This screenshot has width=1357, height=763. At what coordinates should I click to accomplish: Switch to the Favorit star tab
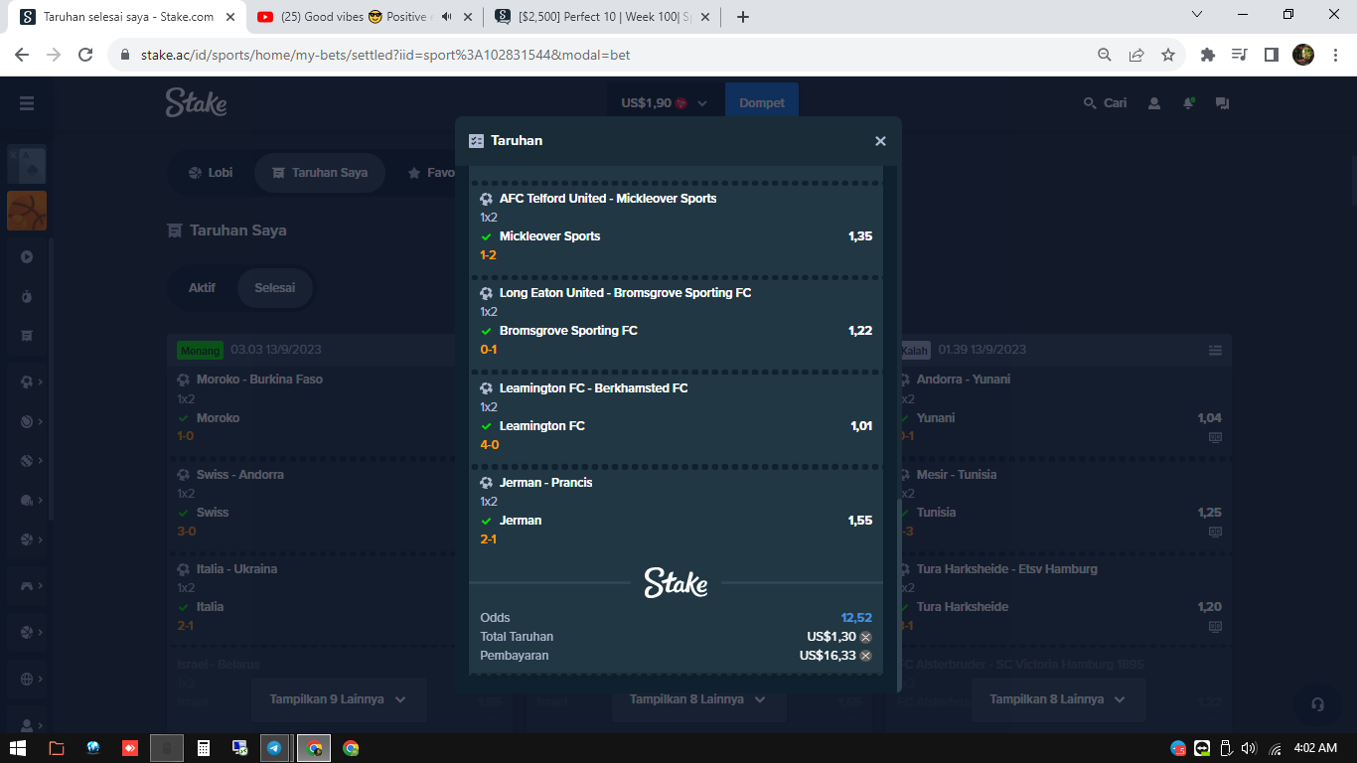(430, 173)
